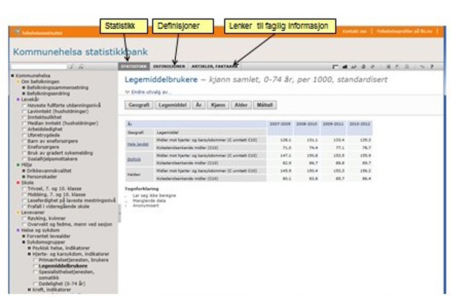Click the map view icon in toolbar
Screen dimensions: 451x297
(364, 67)
